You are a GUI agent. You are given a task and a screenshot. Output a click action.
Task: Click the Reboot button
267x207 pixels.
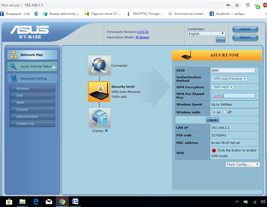(245, 38)
